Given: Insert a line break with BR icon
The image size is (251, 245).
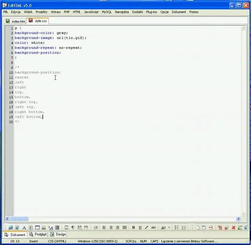Looking at the screenshot, I should coord(80,227).
